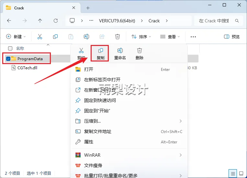Image resolution: width=247 pixels, height=178 pixels.
Task: Click the toolbar Share icon
Action: point(102,37)
